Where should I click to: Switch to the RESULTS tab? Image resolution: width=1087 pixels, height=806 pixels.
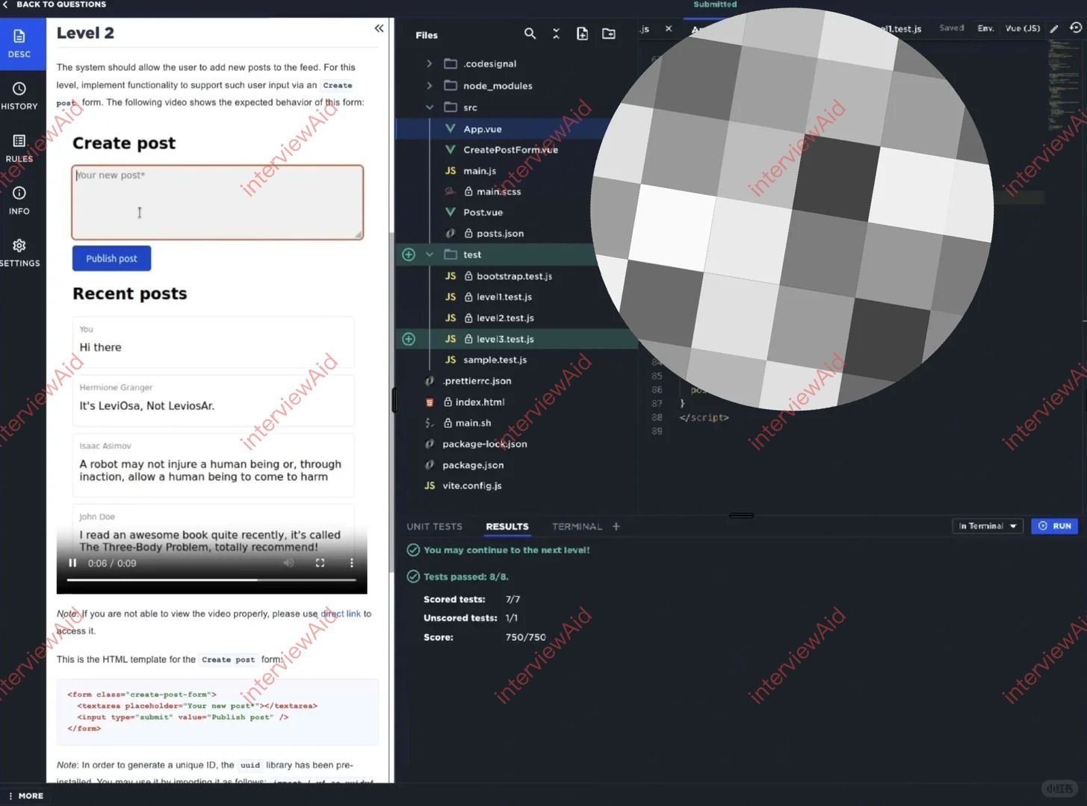point(507,526)
